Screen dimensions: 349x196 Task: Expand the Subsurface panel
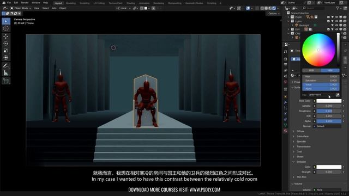(303, 137)
